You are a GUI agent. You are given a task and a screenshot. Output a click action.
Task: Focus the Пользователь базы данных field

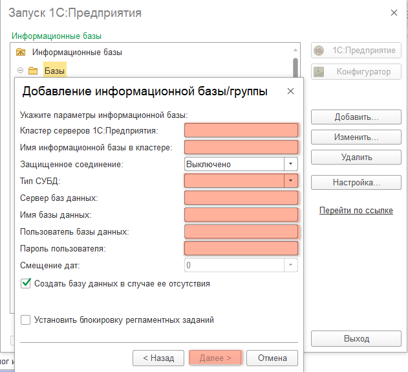241,231
